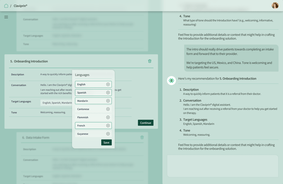Image resolution: width=283 pixels, height=184 pixels.
Task: Toggle the French language option
Action: pos(93,126)
